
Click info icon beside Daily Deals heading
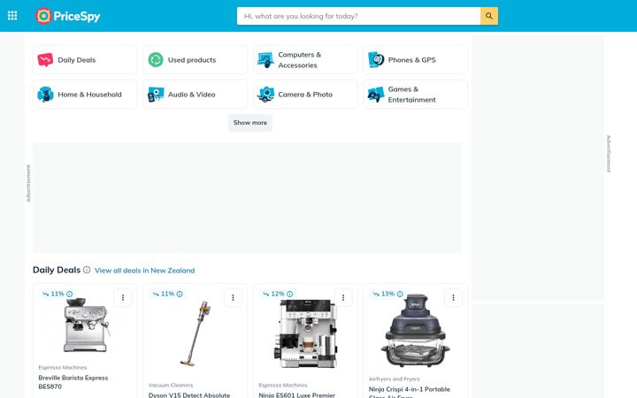pos(87,270)
